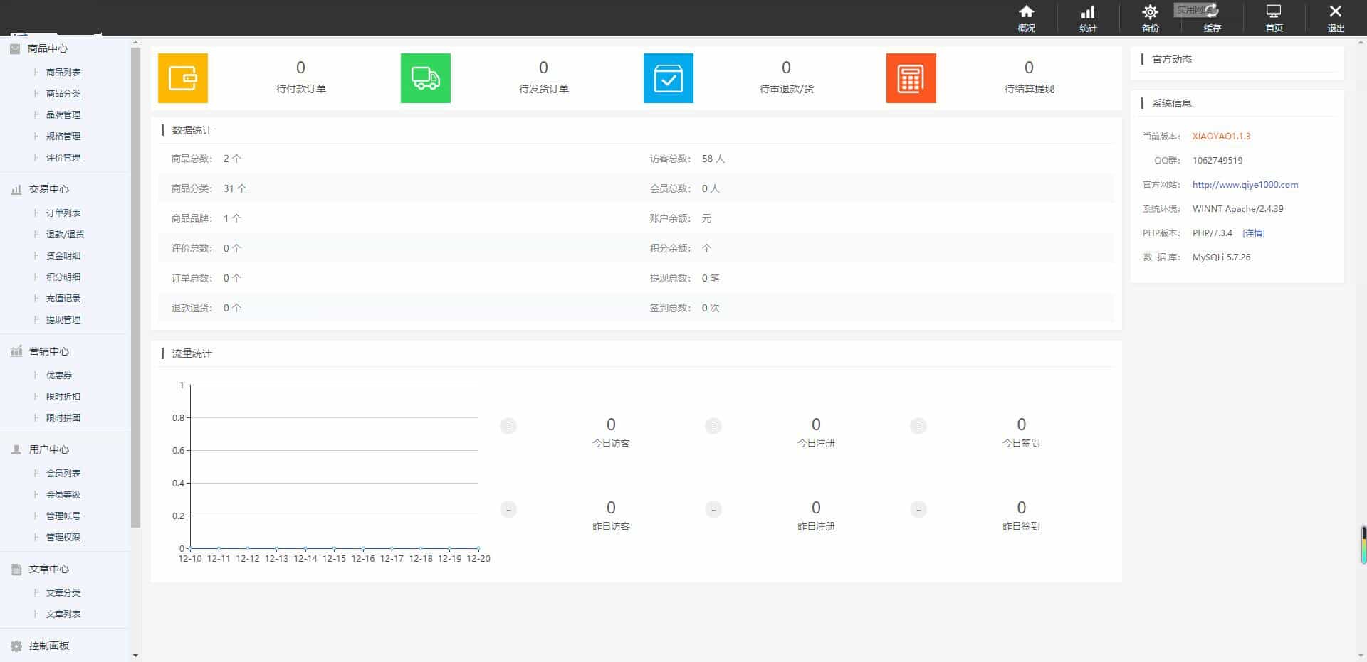This screenshot has height=662, width=1367.
Task: Click the MySQLi 5.7.26 database value
Action: pyautogui.click(x=1221, y=257)
